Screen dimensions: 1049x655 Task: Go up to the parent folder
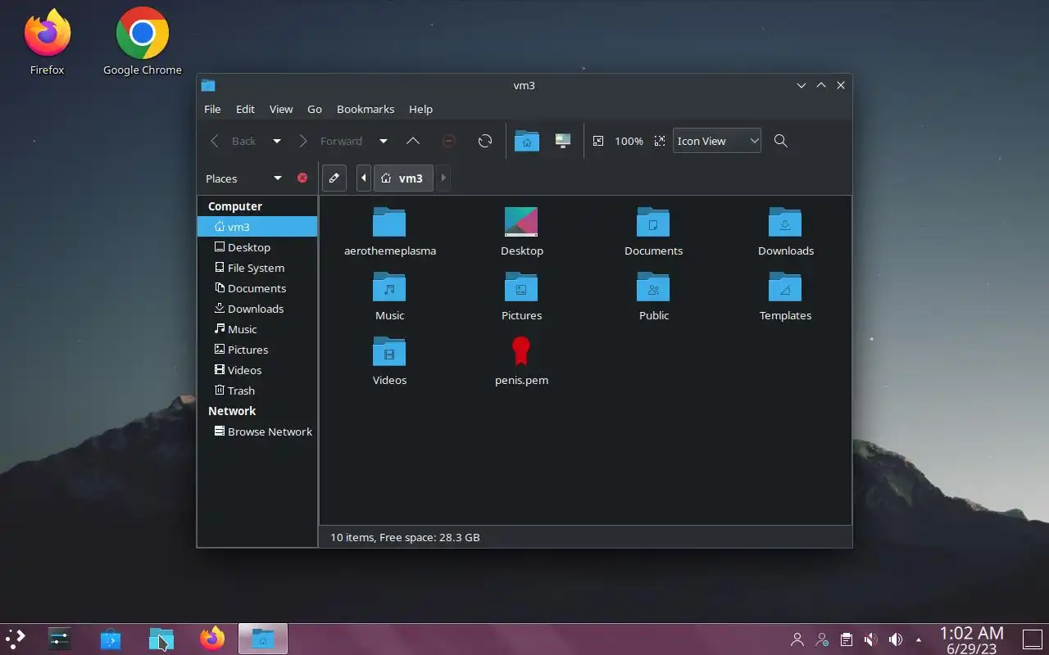[x=413, y=141]
